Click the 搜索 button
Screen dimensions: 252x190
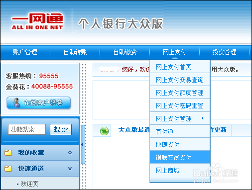(x=61, y=129)
